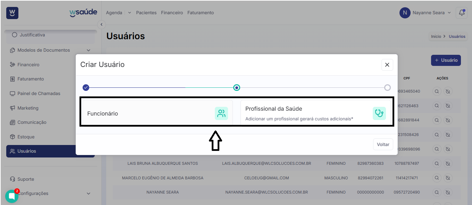Viewport: 472px width, 205px height.
Task: Open Faturamento in the top navigation bar
Action: 201,12
